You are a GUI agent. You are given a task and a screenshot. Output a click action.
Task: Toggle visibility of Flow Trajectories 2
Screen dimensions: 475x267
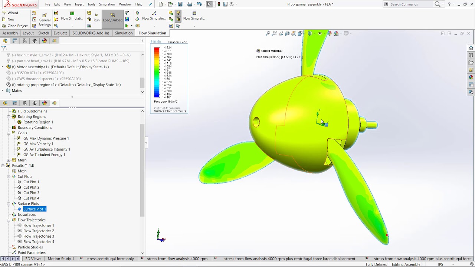[x=20, y=231]
